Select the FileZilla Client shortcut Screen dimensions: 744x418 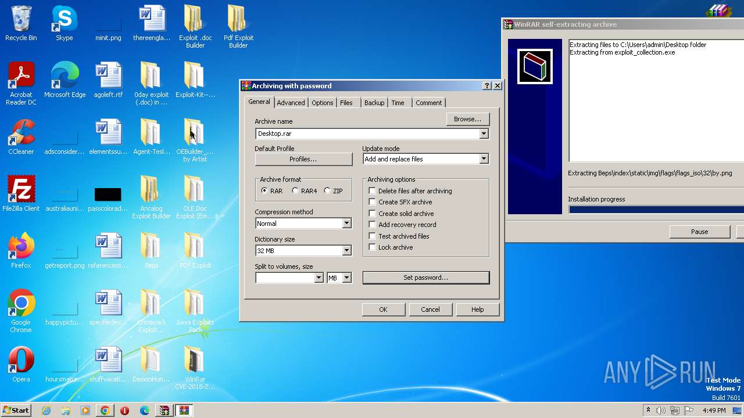(x=21, y=194)
